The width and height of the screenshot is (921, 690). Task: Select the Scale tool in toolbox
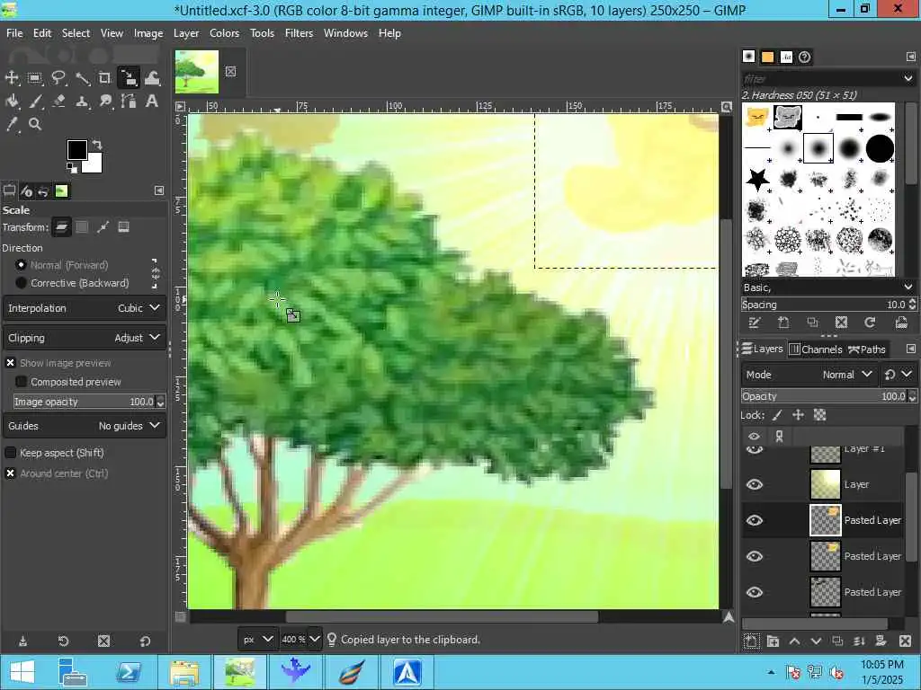128,78
